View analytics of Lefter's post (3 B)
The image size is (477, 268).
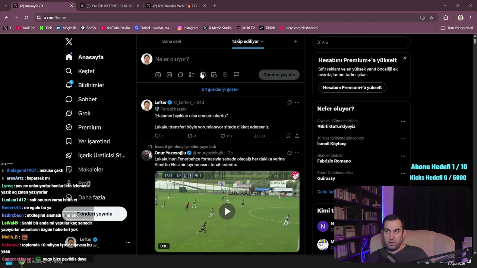[259, 136]
